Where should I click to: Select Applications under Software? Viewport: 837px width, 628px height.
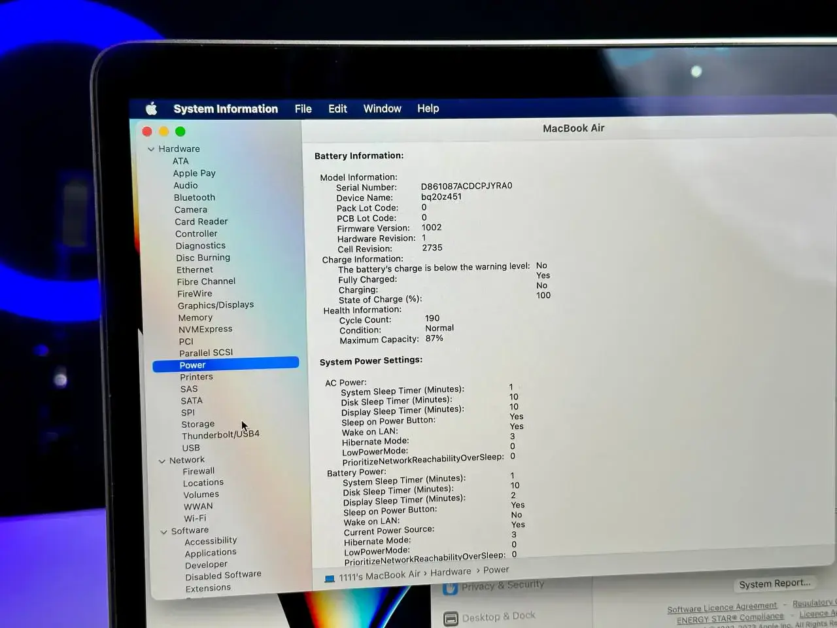coord(211,553)
